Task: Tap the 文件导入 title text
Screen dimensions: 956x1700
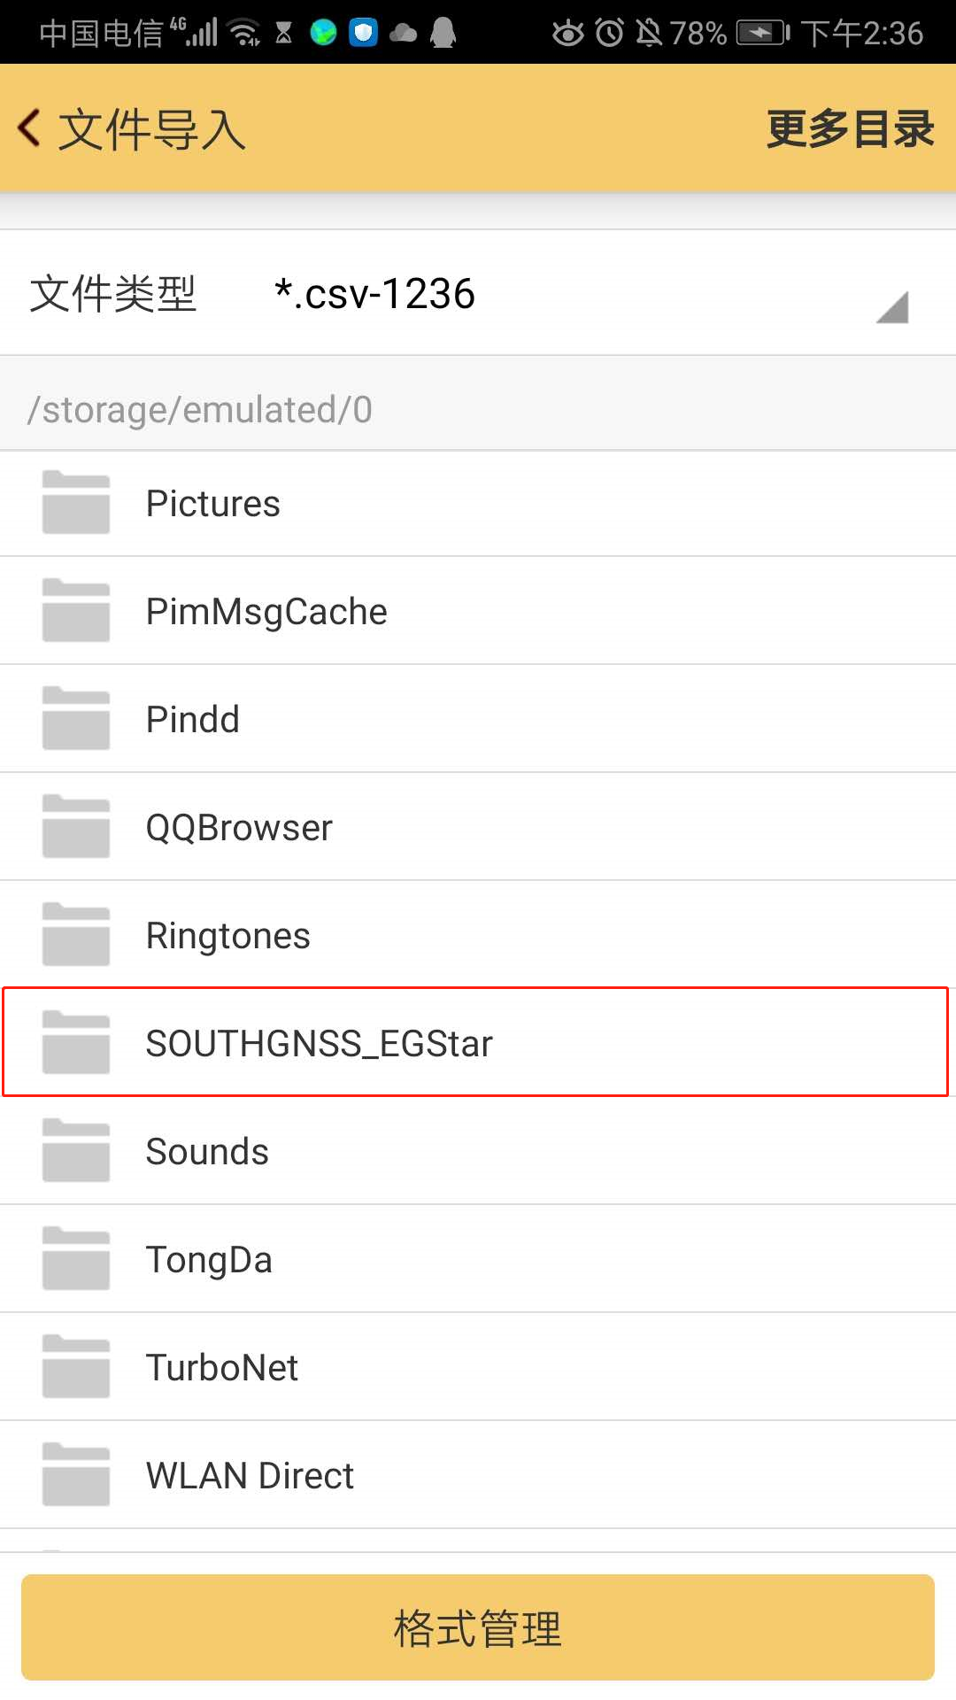Action: coord(152,129)
